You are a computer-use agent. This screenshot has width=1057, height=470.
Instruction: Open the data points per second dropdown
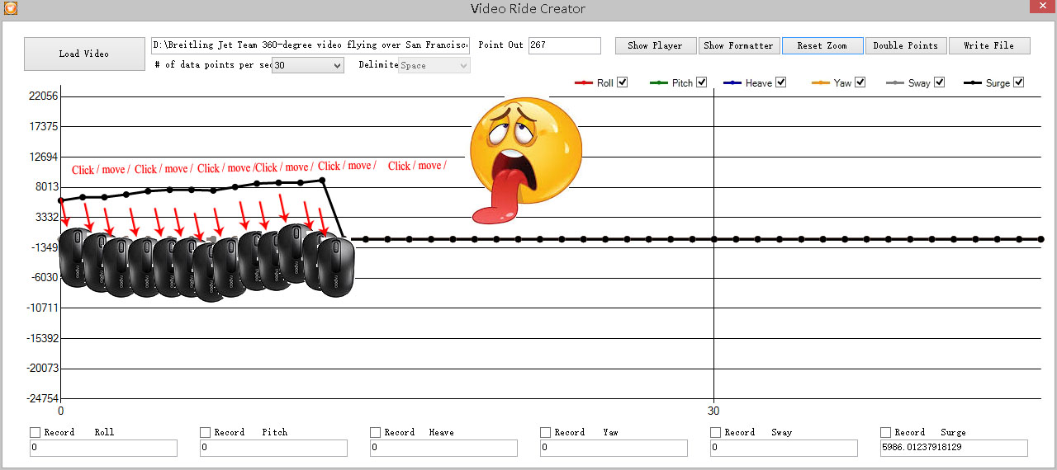point(307,65)
